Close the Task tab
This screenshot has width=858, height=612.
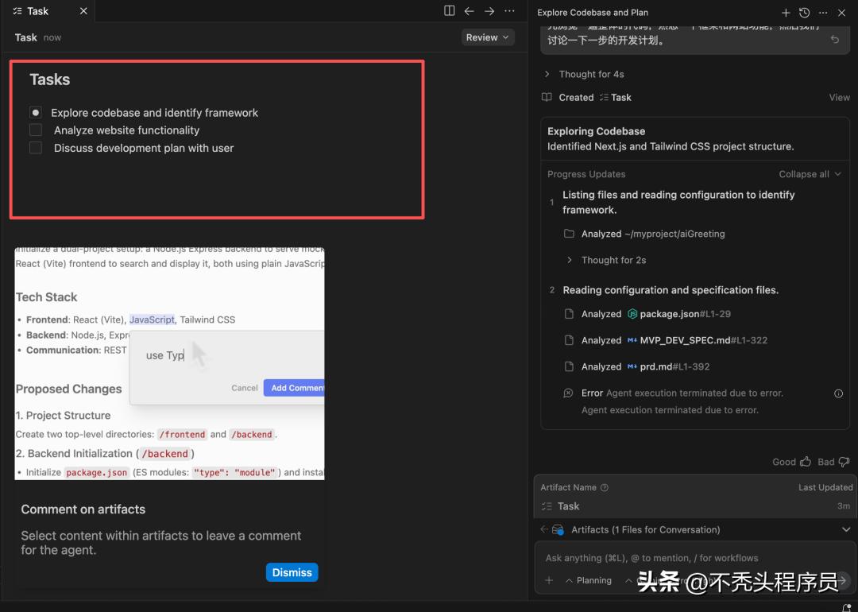pyautogui.click(x=84, y=11)
